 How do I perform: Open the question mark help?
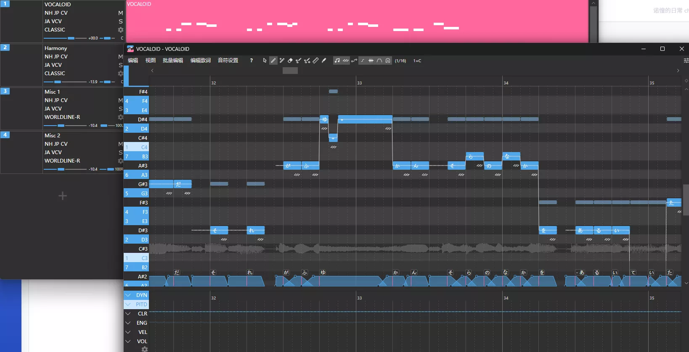click(252, 60)
